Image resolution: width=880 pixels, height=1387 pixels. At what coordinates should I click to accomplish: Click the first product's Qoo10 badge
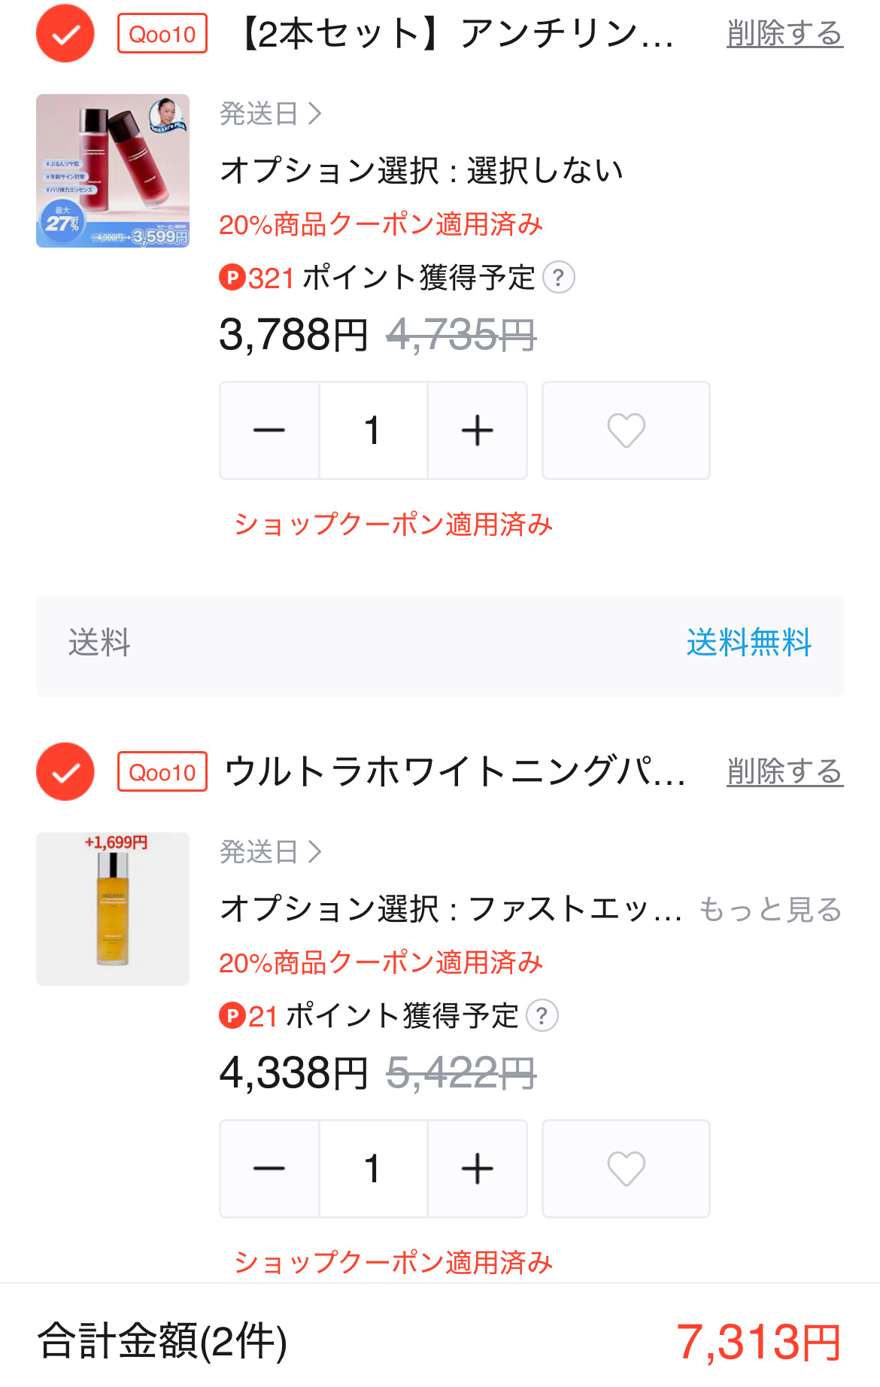pos(162,34)
